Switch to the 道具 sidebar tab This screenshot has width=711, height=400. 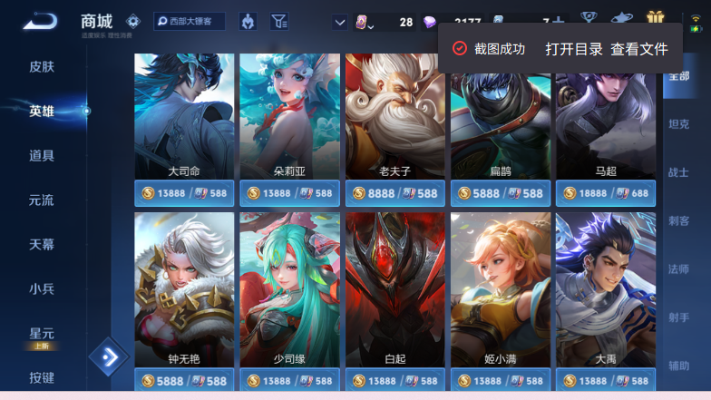tap(42, 156)
